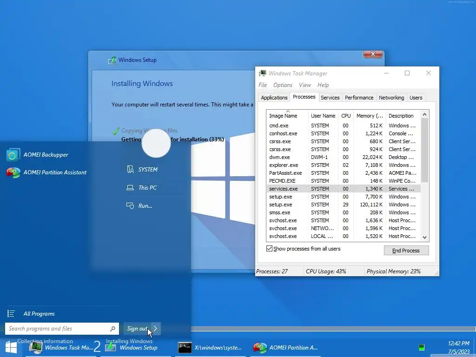
Task: Select csrss.exe row using 680 K
Action: pyautogui.click(x=344, y=141)
